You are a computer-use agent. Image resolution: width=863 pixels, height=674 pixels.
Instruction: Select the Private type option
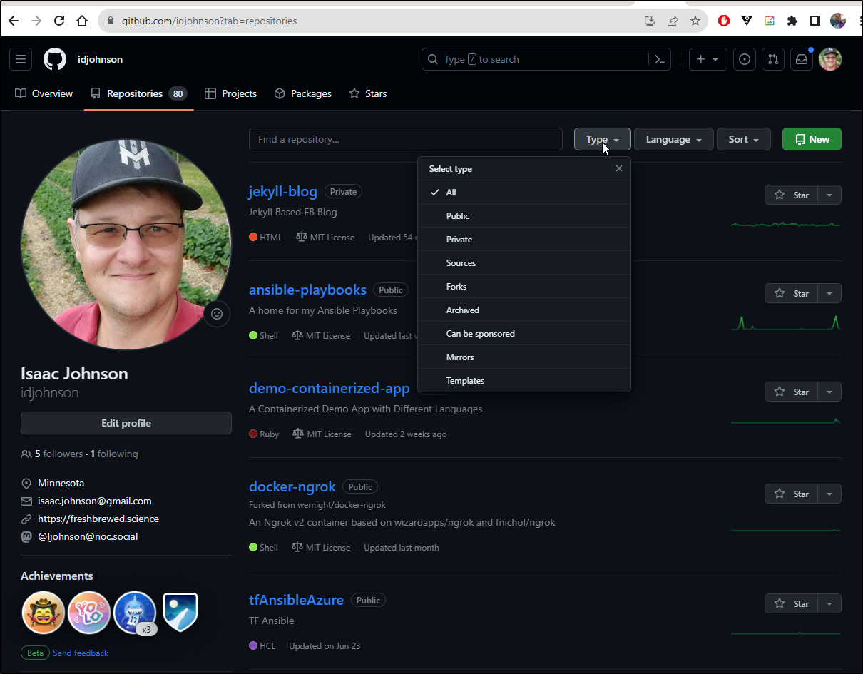tap(524, 240)
